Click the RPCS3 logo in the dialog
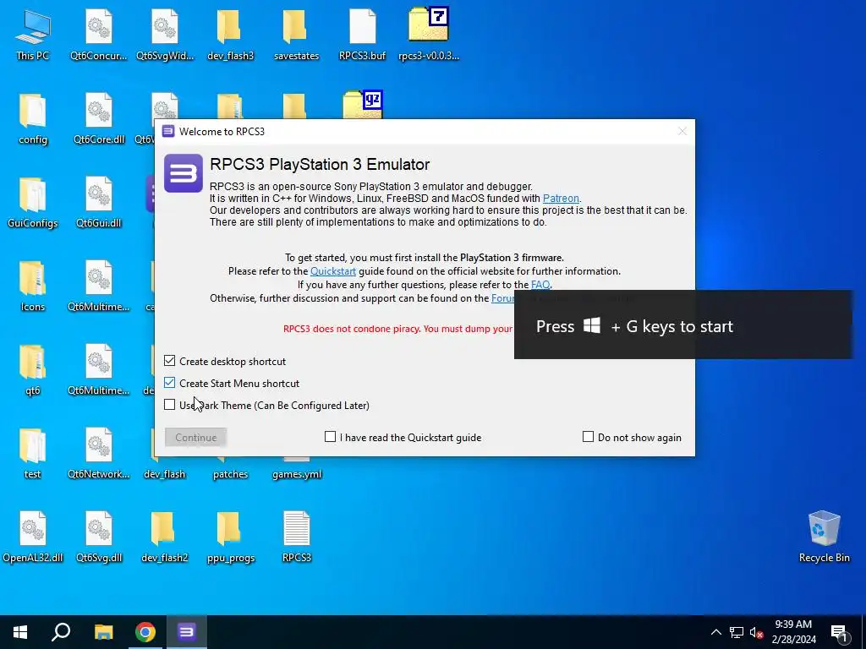866x649 pixels. tap(184, 173)
